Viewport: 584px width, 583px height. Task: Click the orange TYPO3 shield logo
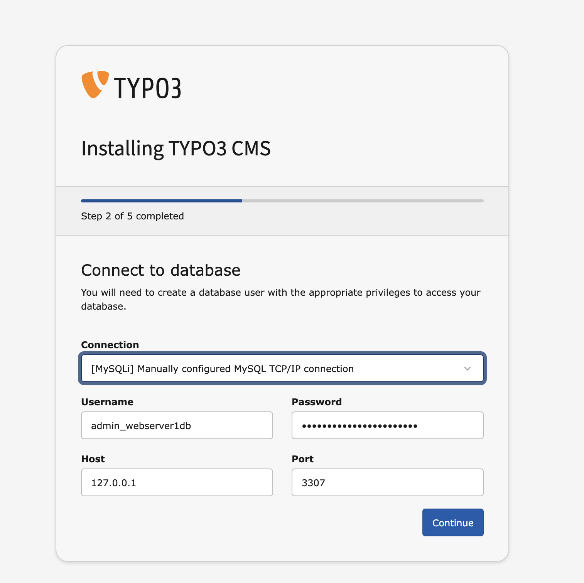[94, 84]
